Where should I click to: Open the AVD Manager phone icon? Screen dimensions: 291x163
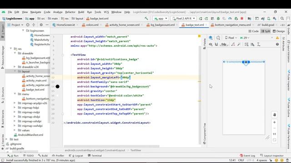(x=269, y=19)
